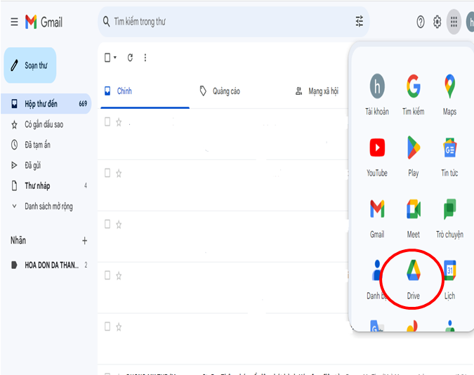Tick the first email row checkbox
The image size is (474, 375).
107,122
